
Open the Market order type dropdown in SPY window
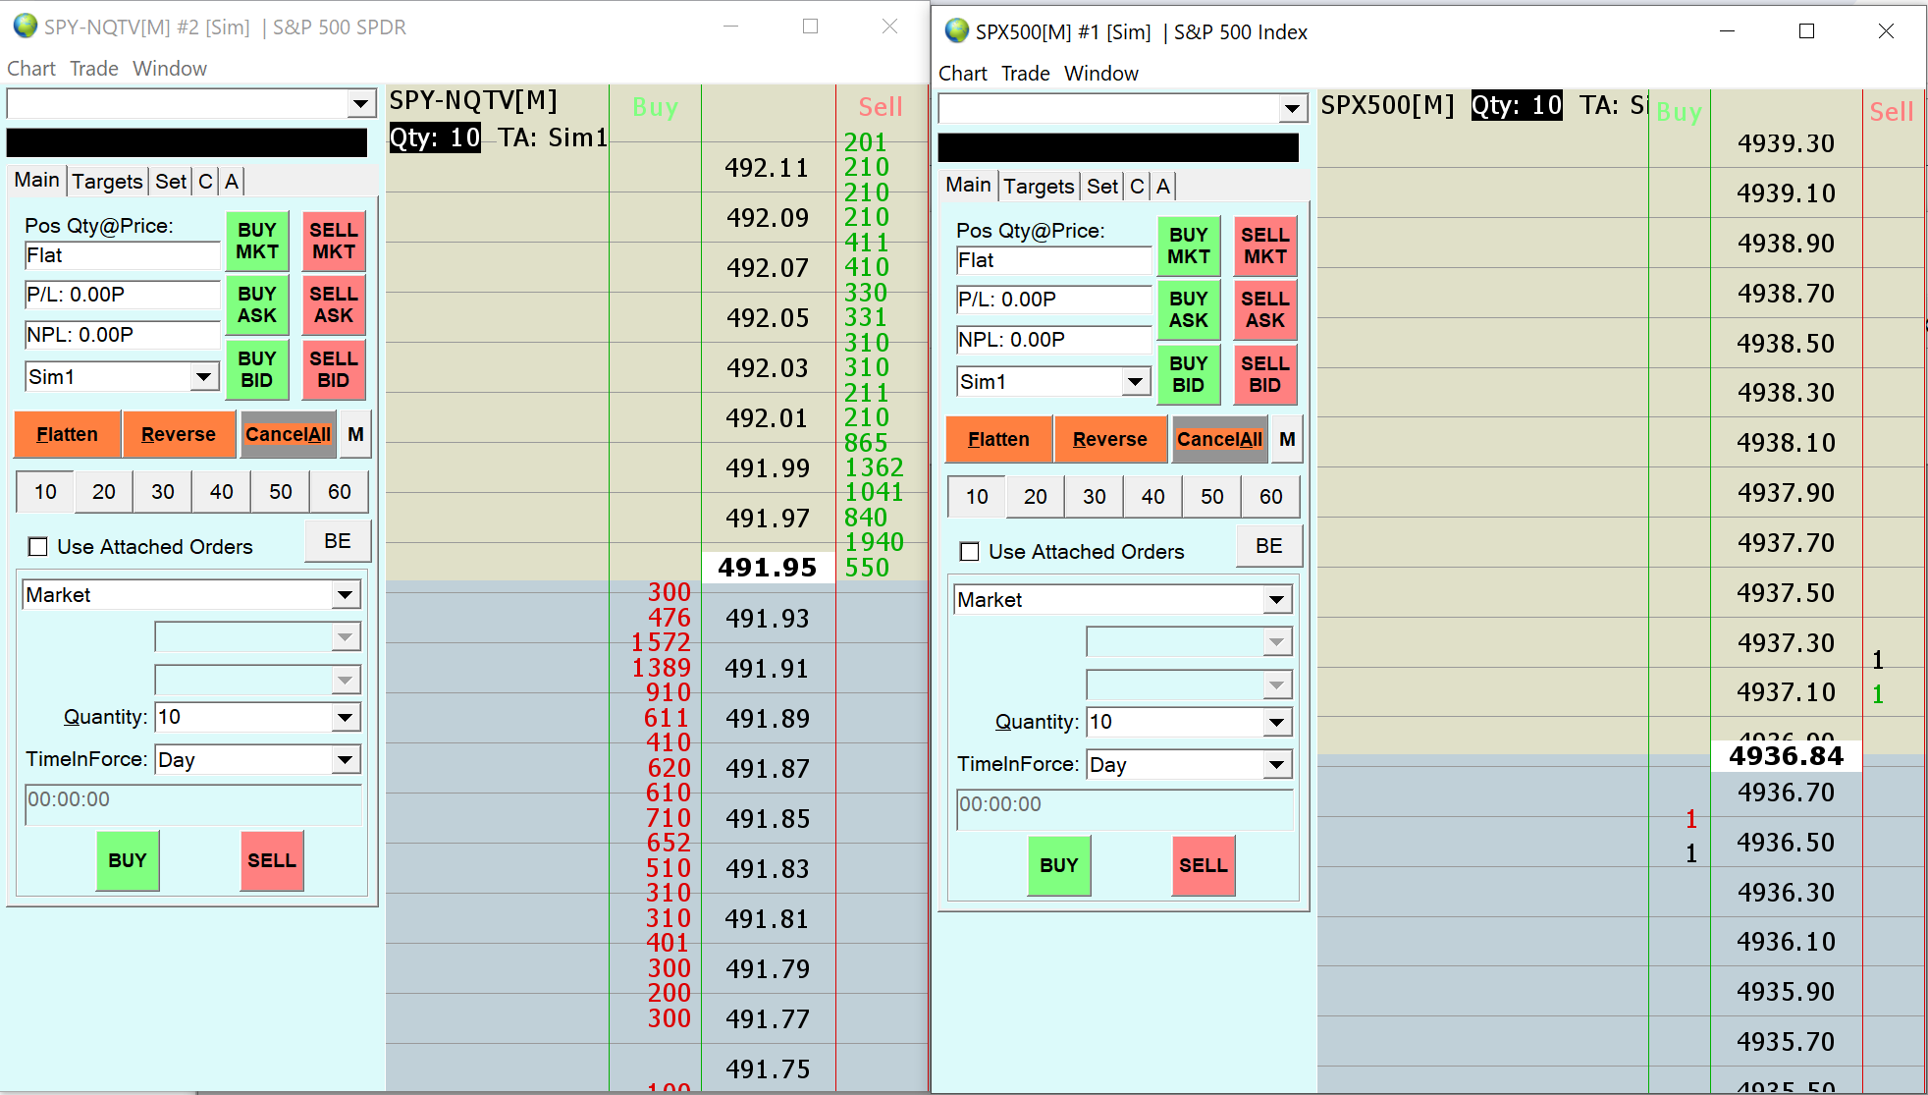point(345,595)
